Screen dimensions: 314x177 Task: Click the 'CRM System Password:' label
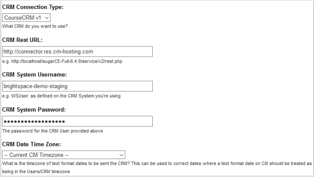(34, 110)
